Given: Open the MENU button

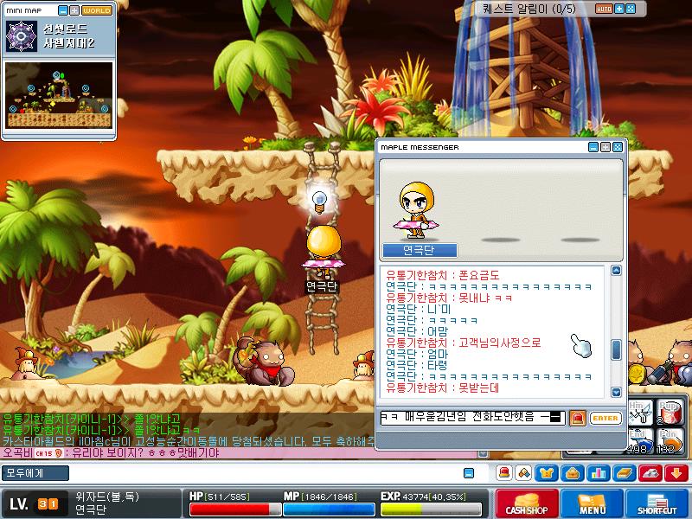Looking at the screenshot, I should pos(592,503).
